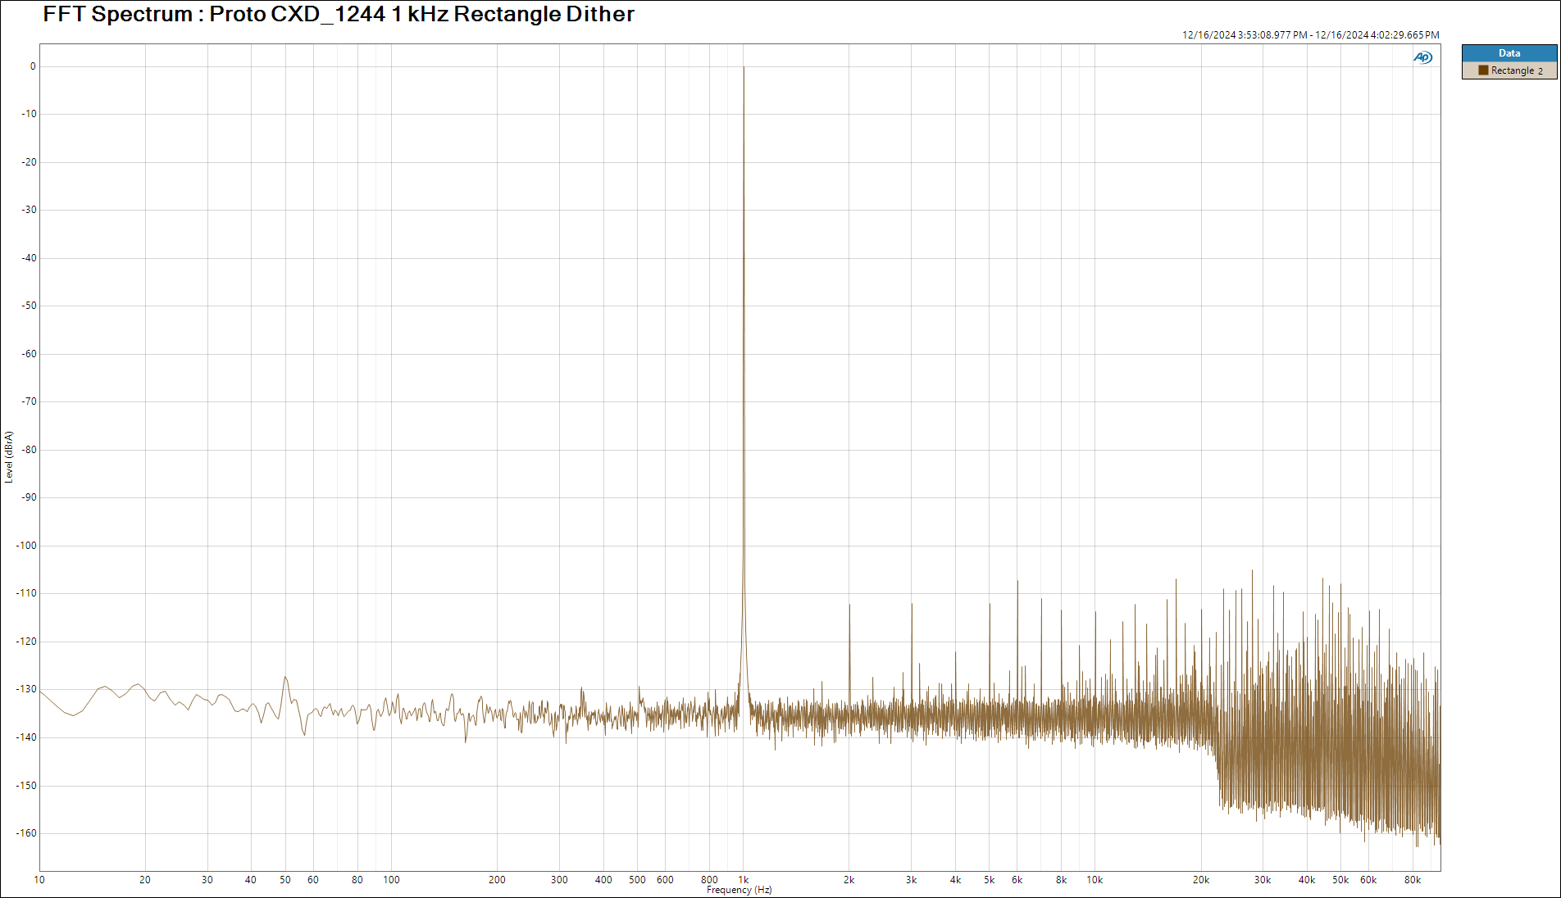Click the Frequency (Hz) axis label
Image resolution: width=1561 pixels, height=898 pixels.
click(x=739, y=890)
